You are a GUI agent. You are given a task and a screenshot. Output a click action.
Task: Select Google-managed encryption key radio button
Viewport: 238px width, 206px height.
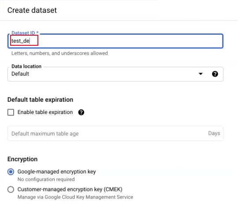click(11, 172)
